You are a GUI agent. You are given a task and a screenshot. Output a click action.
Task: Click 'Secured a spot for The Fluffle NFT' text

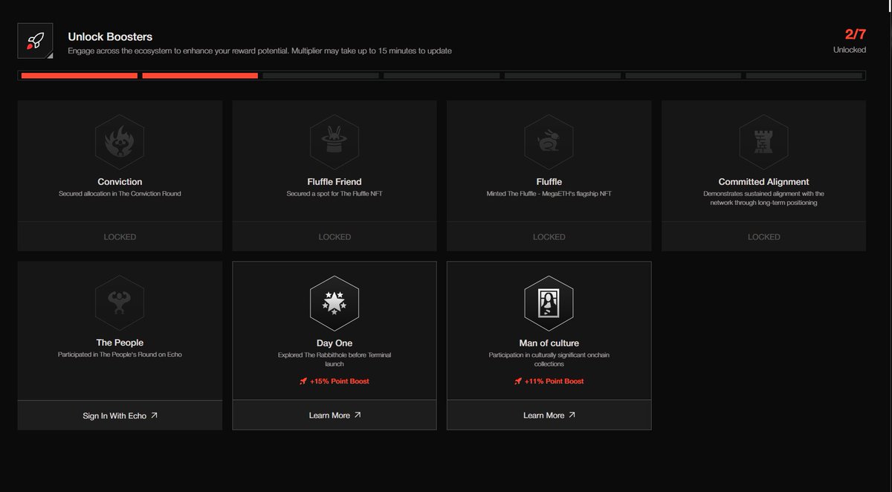[x=334, y=193]
